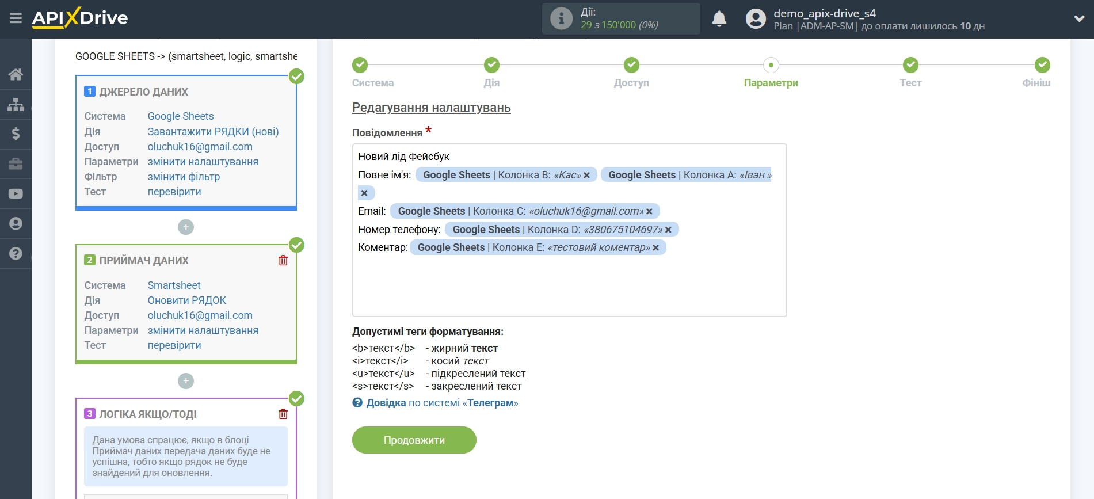Screen dimensions: 1094x499
Task: Click the Продовжити button
Action: pyautogui.click(x=414, y=440)
